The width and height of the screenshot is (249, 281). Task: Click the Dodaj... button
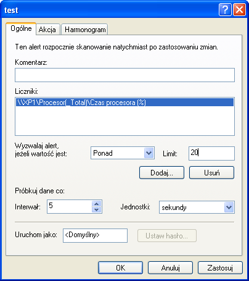(x=161, y=172)
